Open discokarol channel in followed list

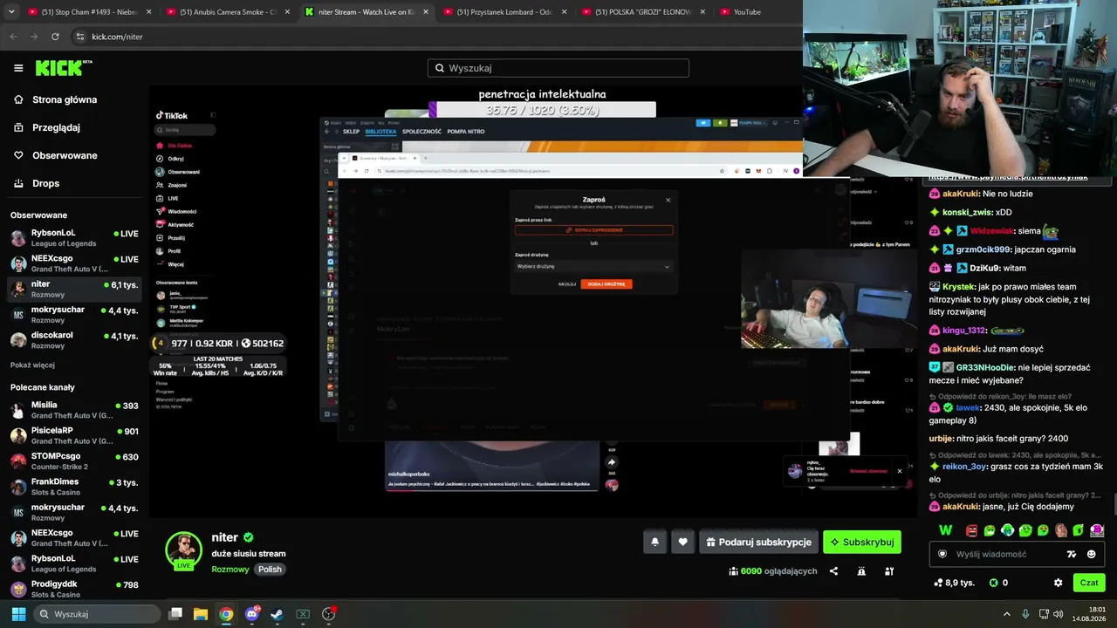(x=74, y=339)
